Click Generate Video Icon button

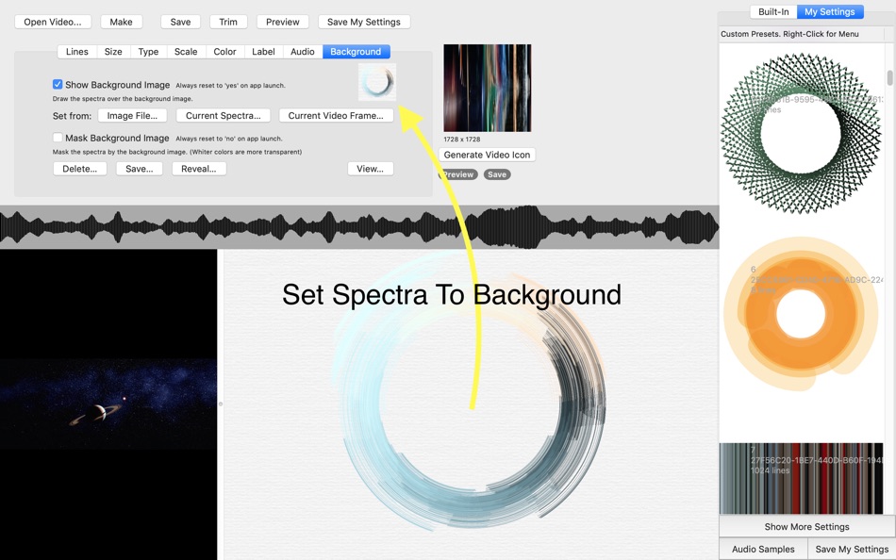[488, 155]
